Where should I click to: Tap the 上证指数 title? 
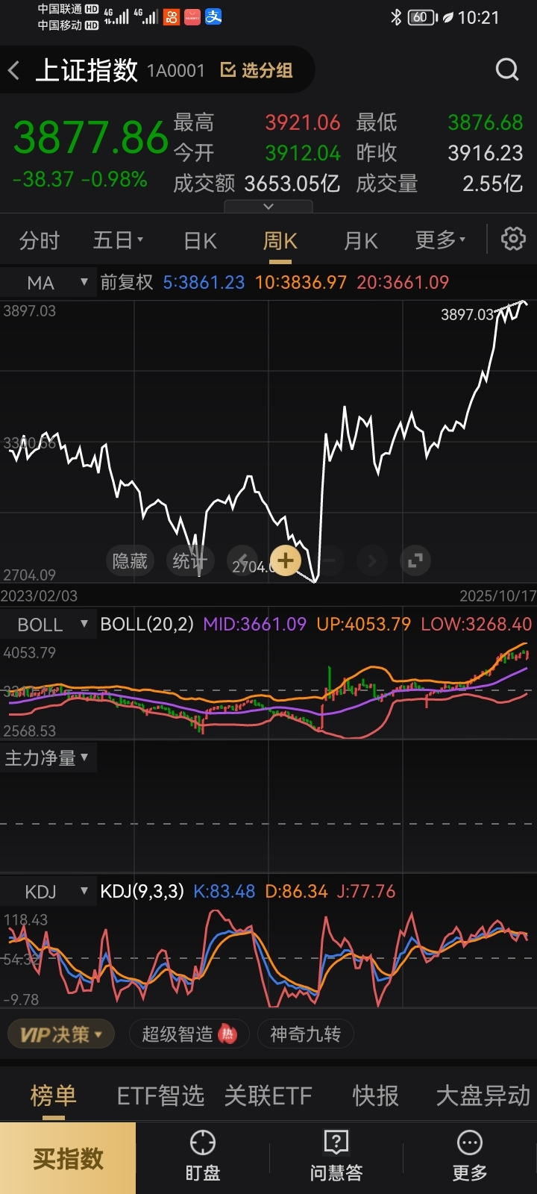point(87,70)
